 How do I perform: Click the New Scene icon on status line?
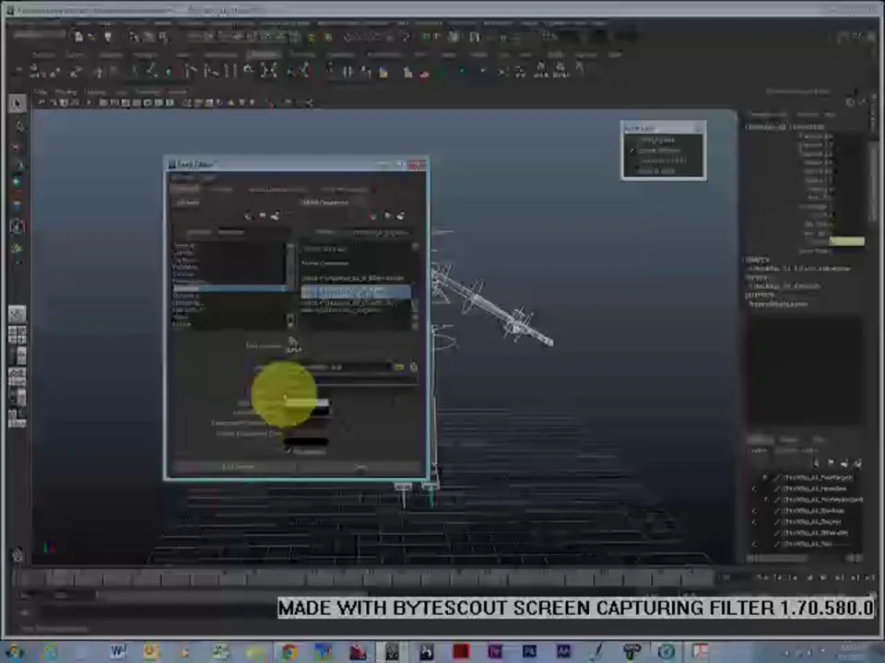pos(78,37)
